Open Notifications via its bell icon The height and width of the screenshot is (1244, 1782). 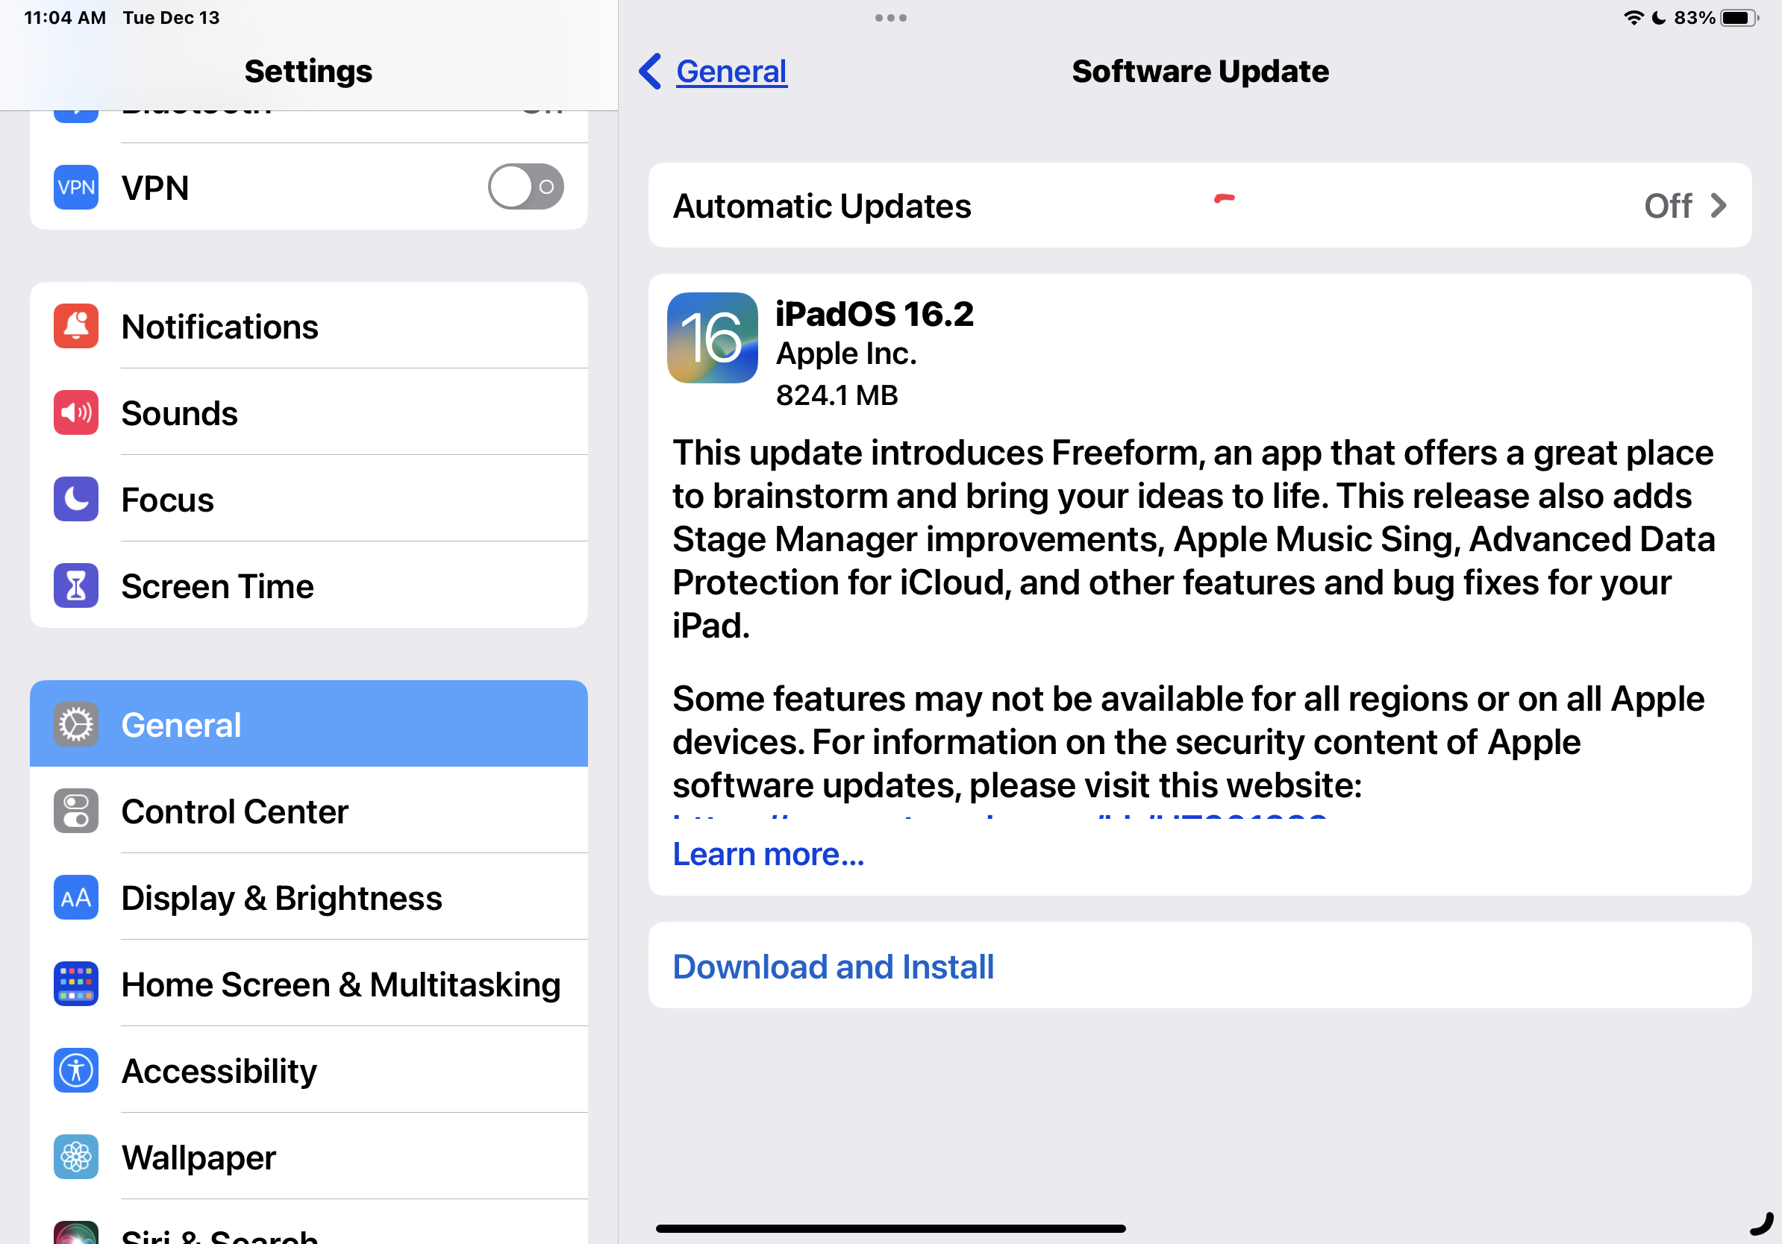coord(76,326)
